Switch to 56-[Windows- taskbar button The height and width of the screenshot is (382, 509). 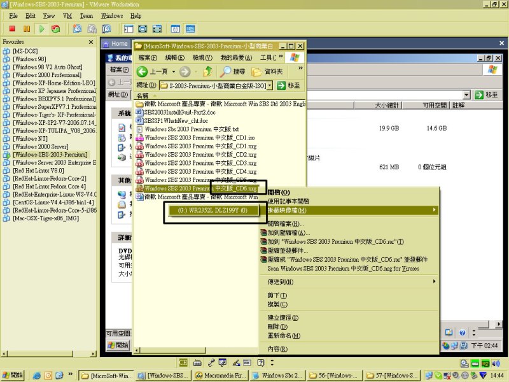333,376
